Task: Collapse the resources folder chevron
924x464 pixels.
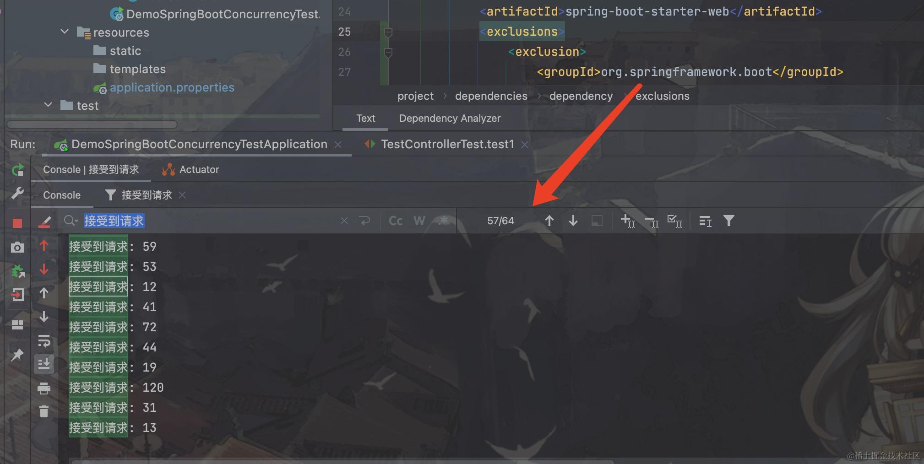Action: (x=65, y=32)
